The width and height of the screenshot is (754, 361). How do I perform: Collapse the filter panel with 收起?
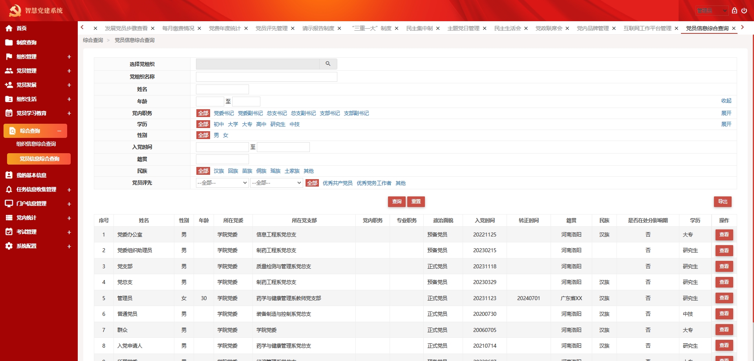coord(726,101)
